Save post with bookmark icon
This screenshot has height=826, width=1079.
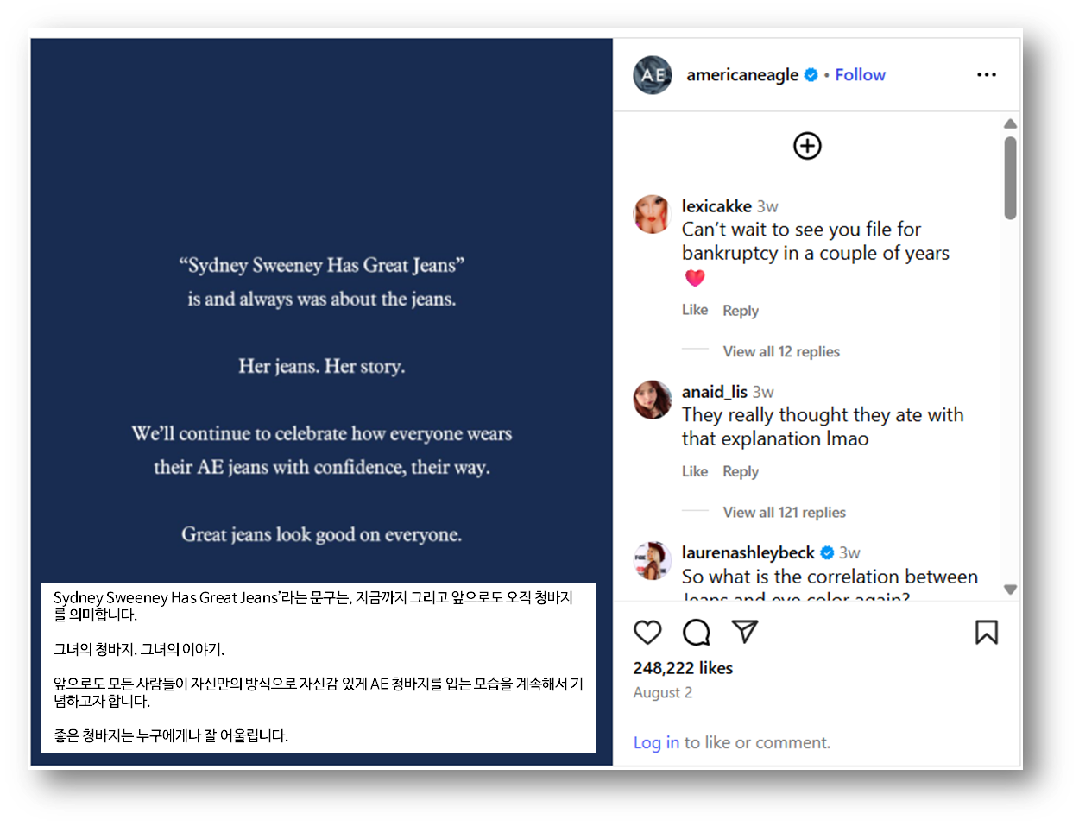click(987, 633)
